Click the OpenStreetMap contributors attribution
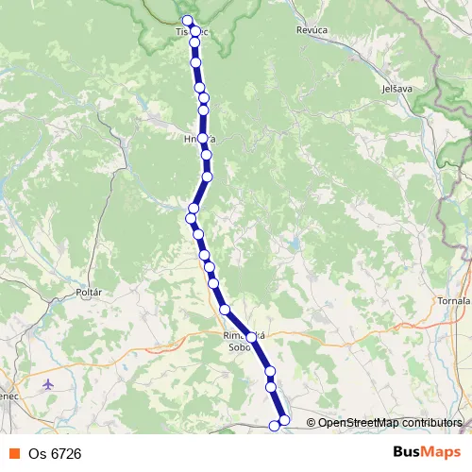472x472 pixels. [x=384, y=423]
